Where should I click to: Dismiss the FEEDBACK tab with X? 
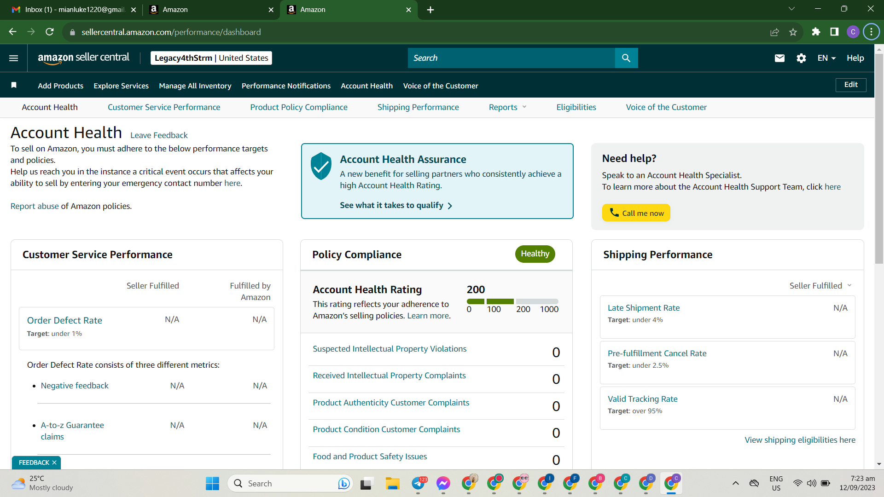coord(54,462)
